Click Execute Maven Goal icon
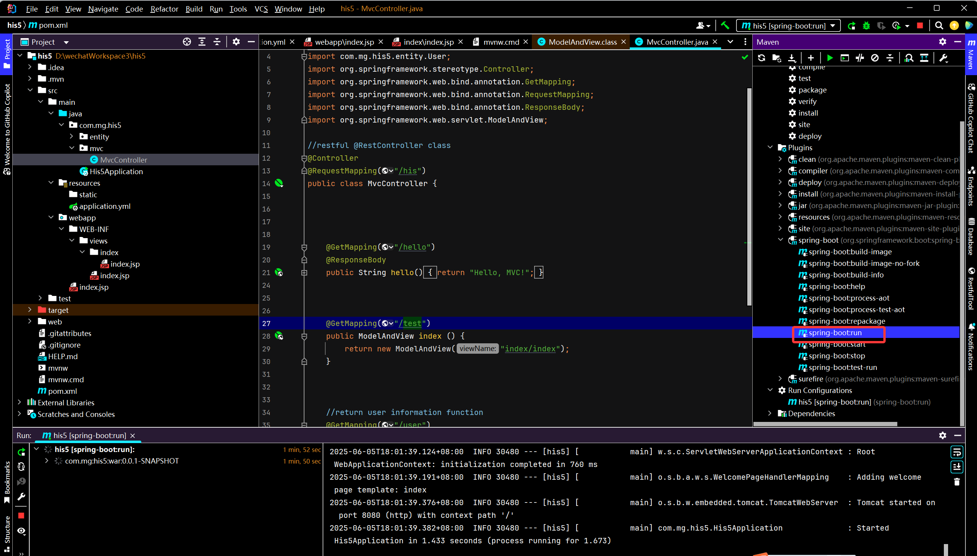 (845, 58)
